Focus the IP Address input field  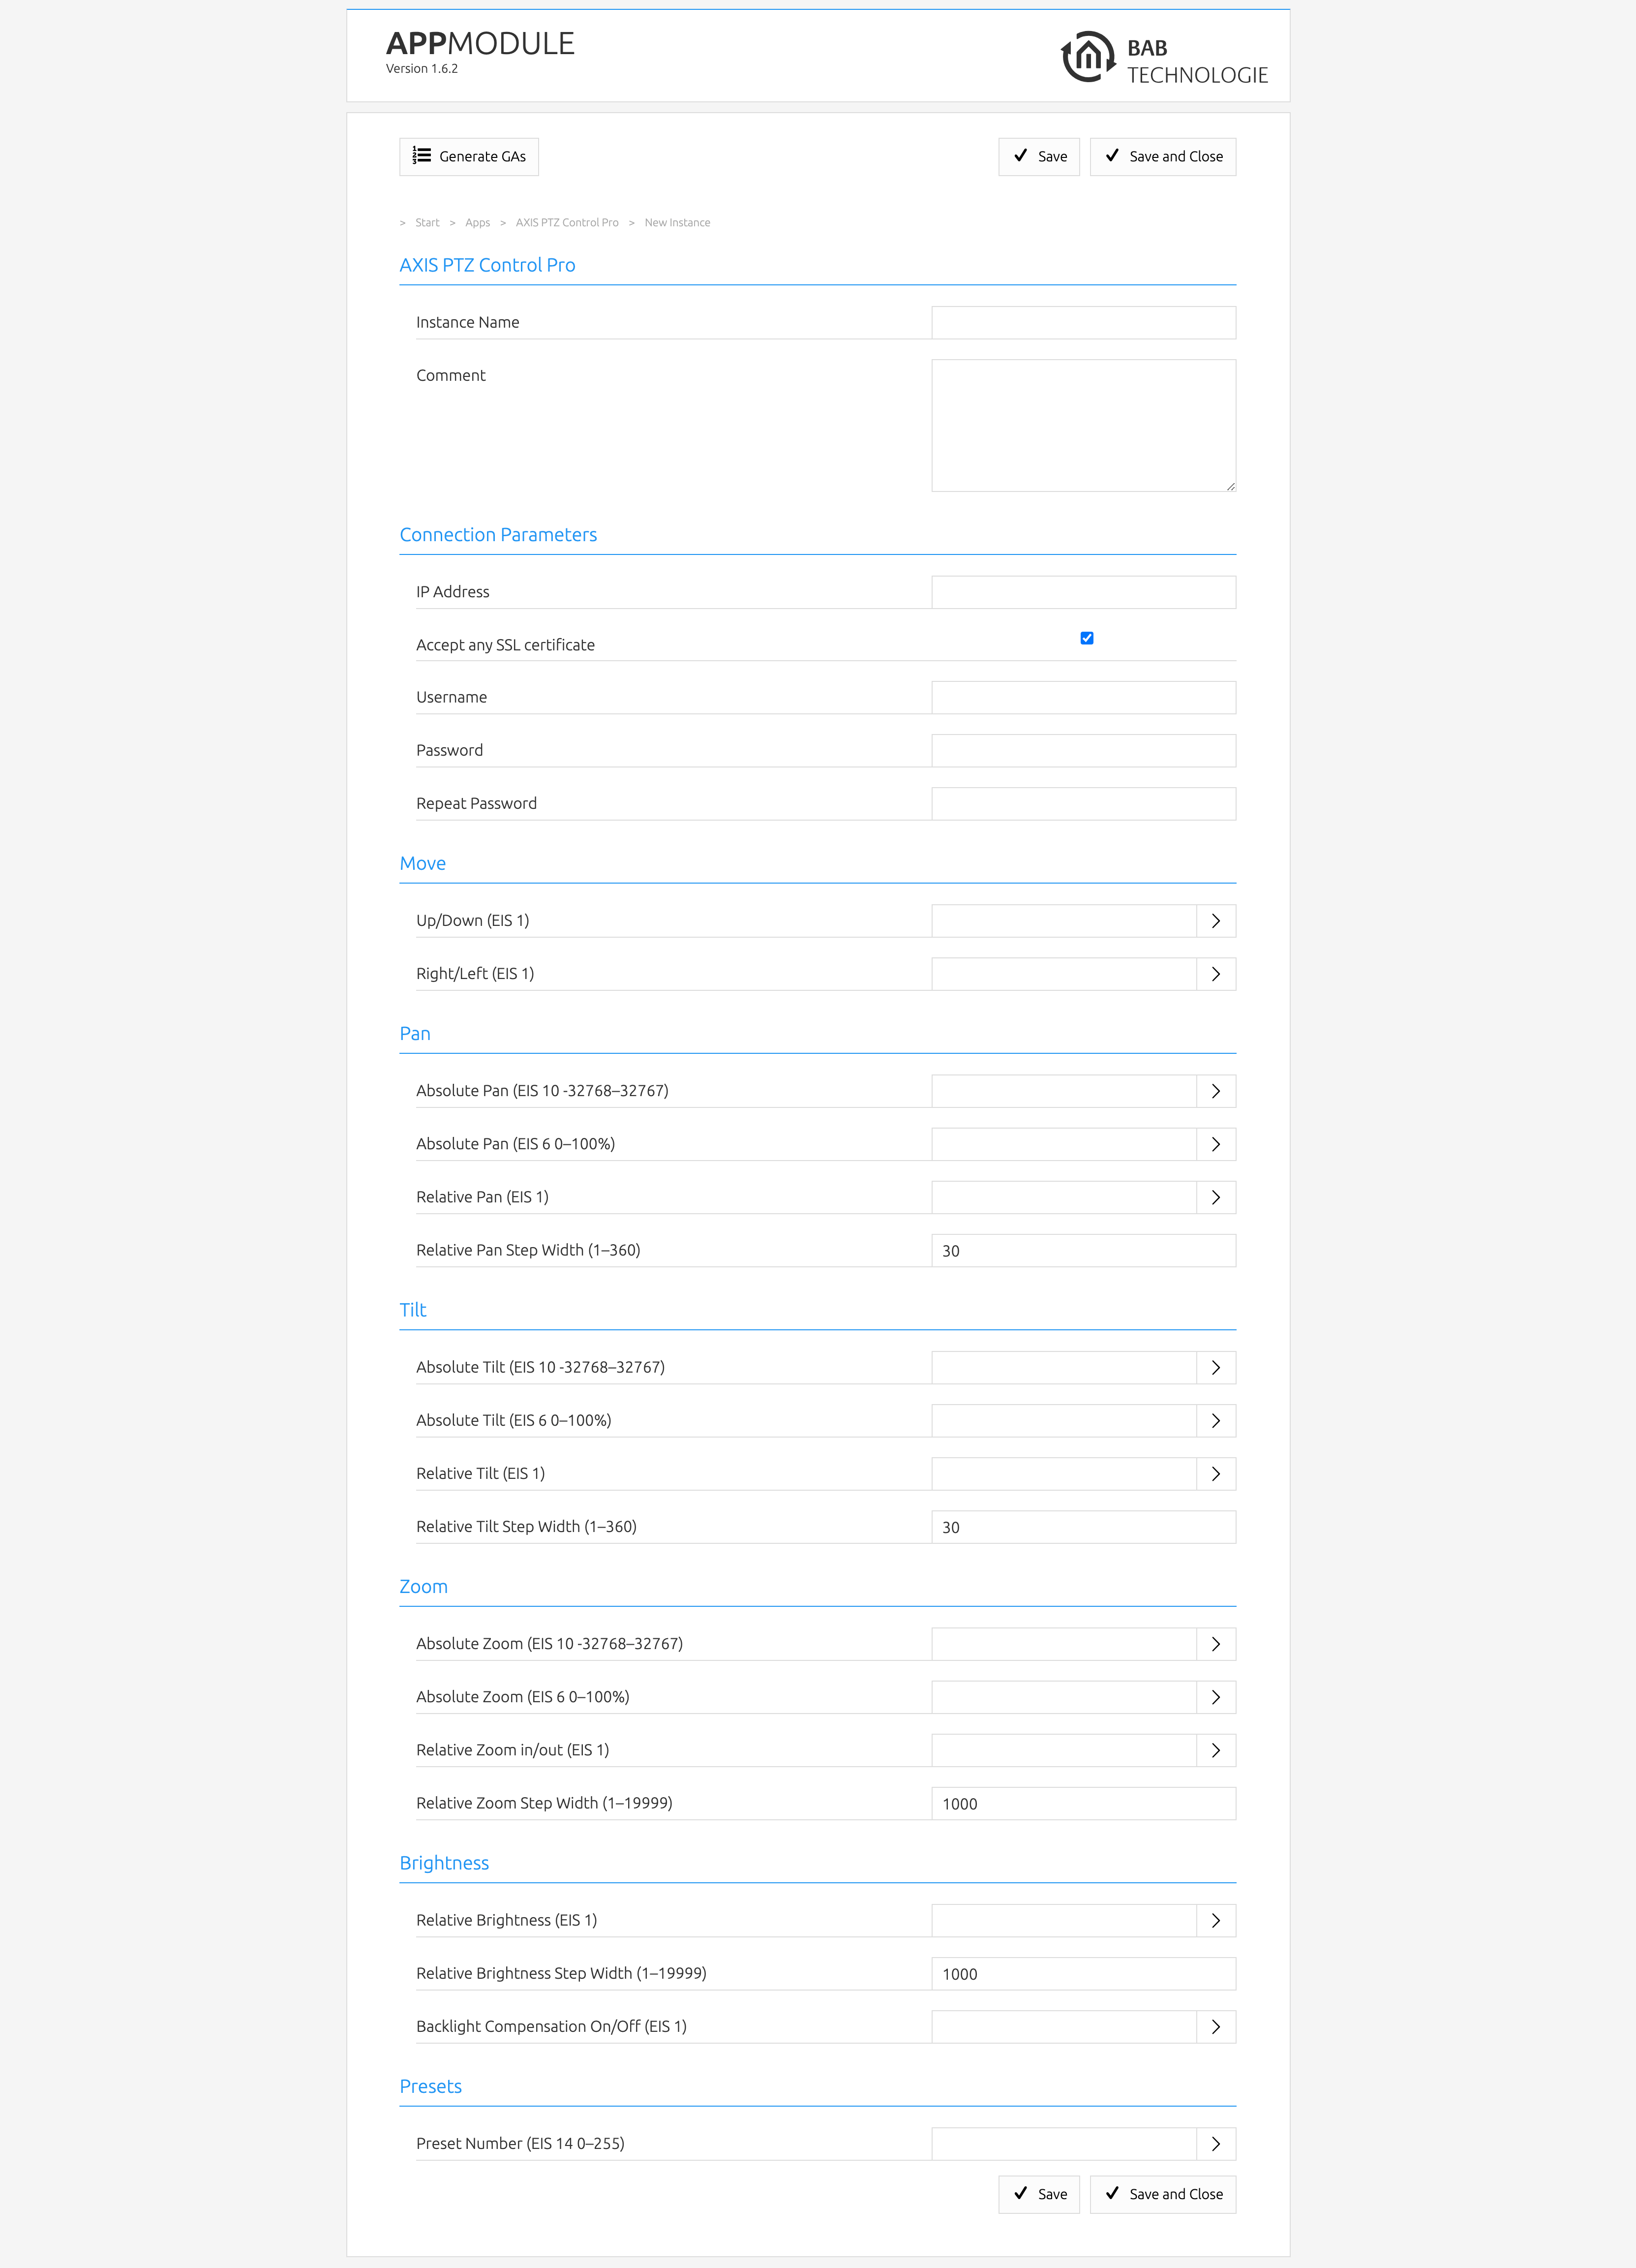click(1083, 592)
